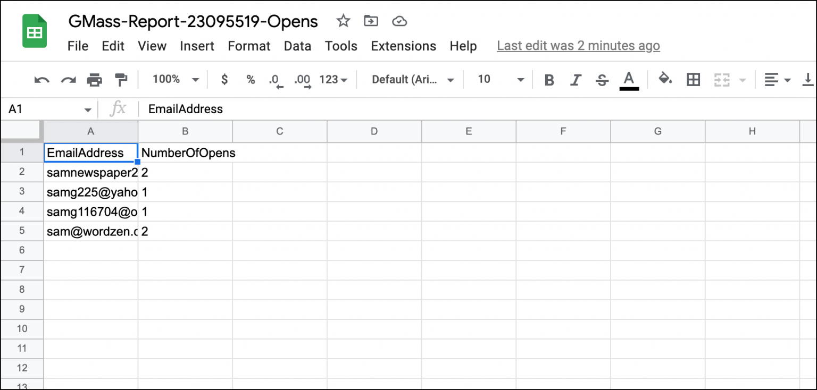Click the last edit history link

pyautogui.click(x=578, y=46)
